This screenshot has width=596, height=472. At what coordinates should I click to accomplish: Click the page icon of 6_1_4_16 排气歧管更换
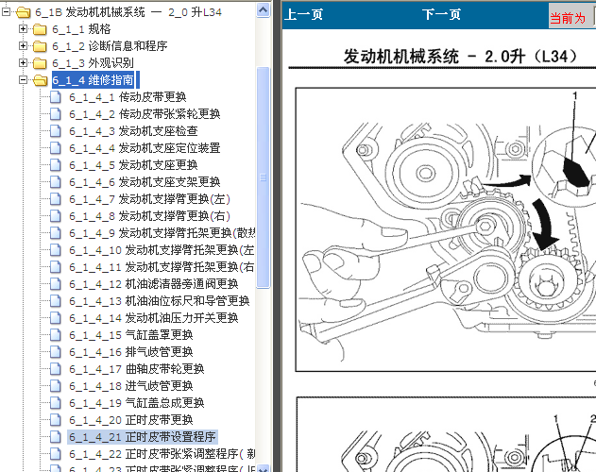[56, 352]
